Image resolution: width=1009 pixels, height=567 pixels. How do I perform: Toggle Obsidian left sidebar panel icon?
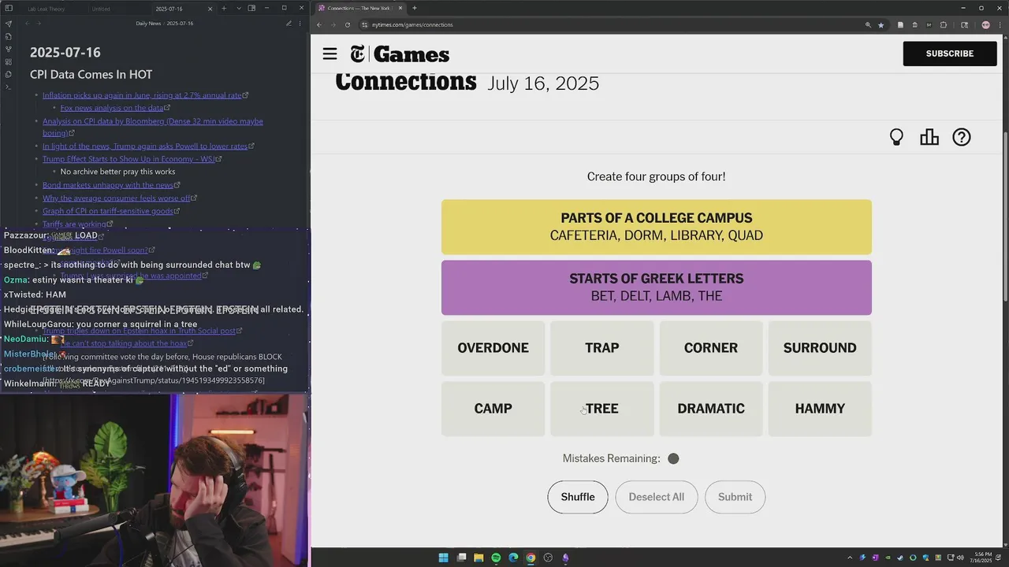point(9,9)
